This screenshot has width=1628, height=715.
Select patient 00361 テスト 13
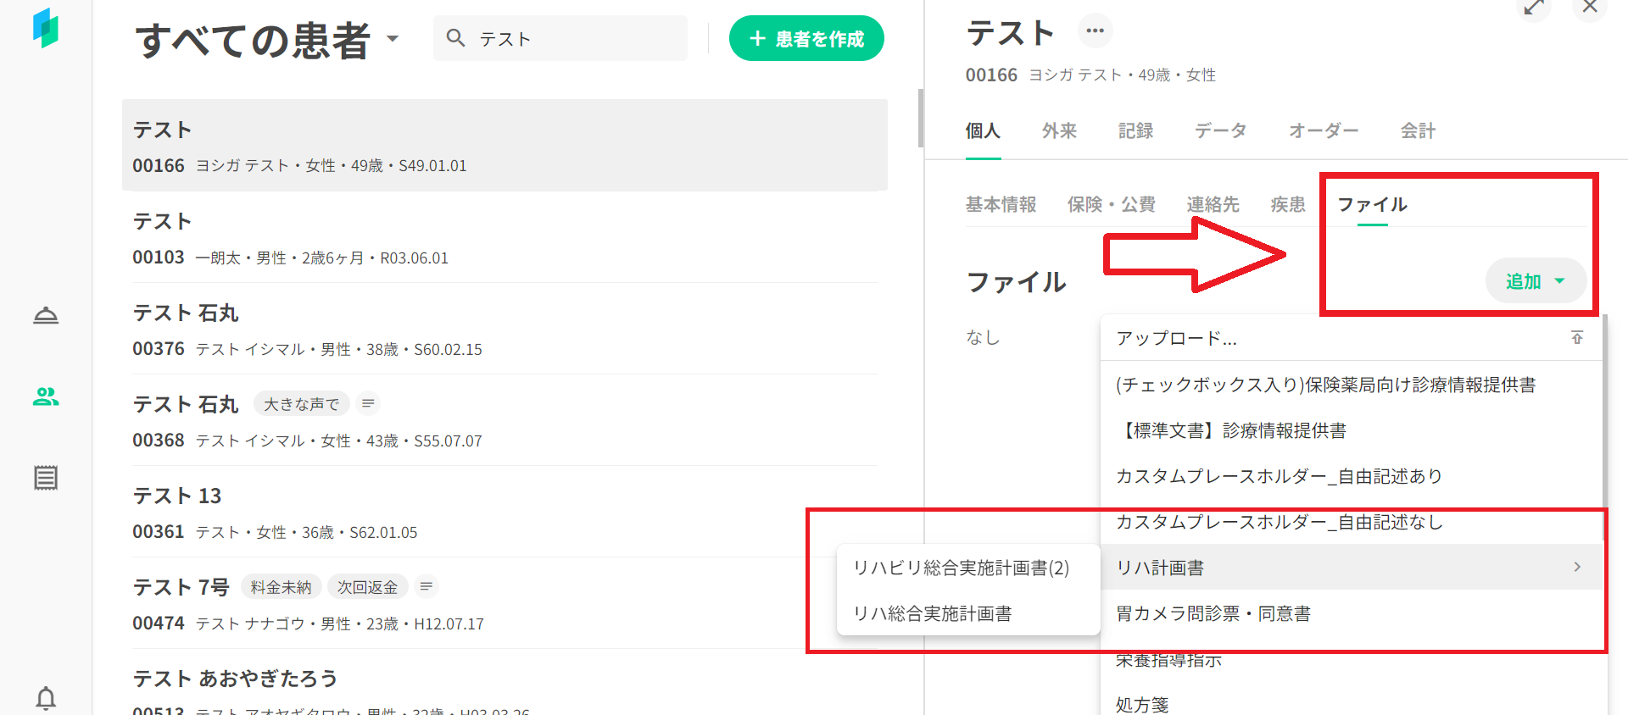click(x=505, y=512)
